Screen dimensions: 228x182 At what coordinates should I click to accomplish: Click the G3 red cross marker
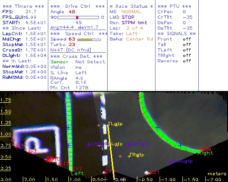29,153
